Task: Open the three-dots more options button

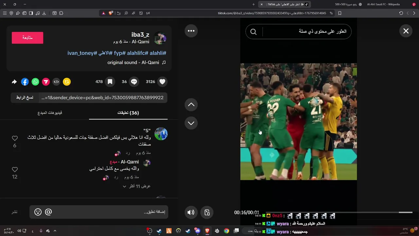Action: (191, 31)
